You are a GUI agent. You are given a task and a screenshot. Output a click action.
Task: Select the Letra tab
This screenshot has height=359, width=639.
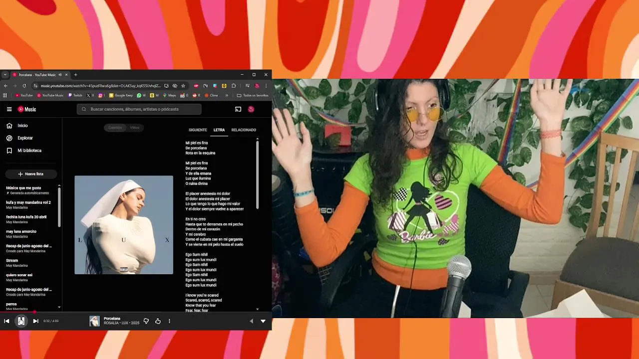pyautogui.click(x=219, y=130)
